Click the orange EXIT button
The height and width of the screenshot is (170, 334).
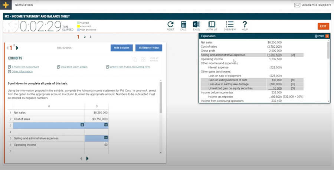[323, 26]
